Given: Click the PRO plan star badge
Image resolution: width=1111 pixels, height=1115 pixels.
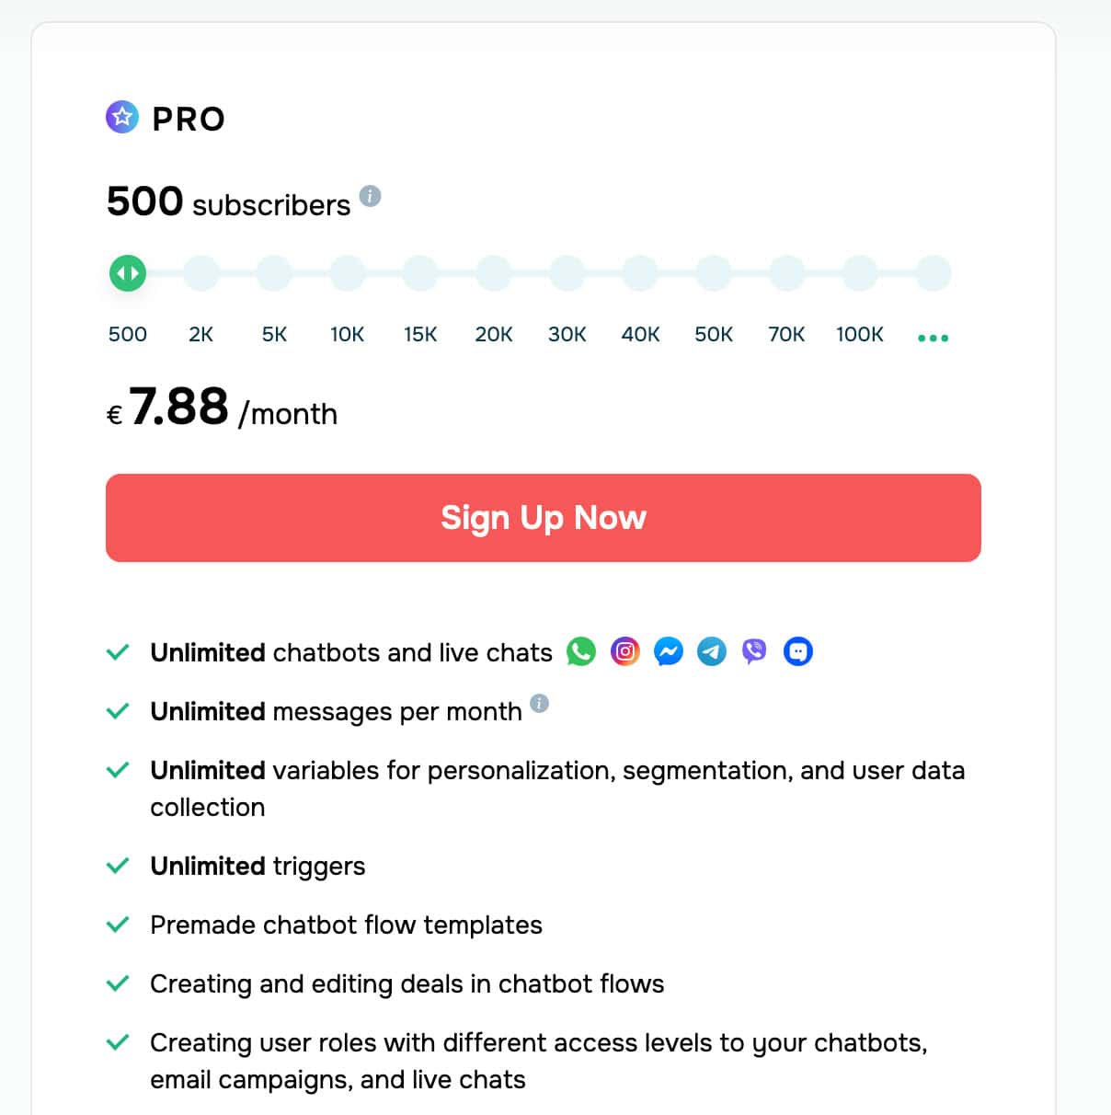Looking at the screenshot, I should tap(121, 118).
